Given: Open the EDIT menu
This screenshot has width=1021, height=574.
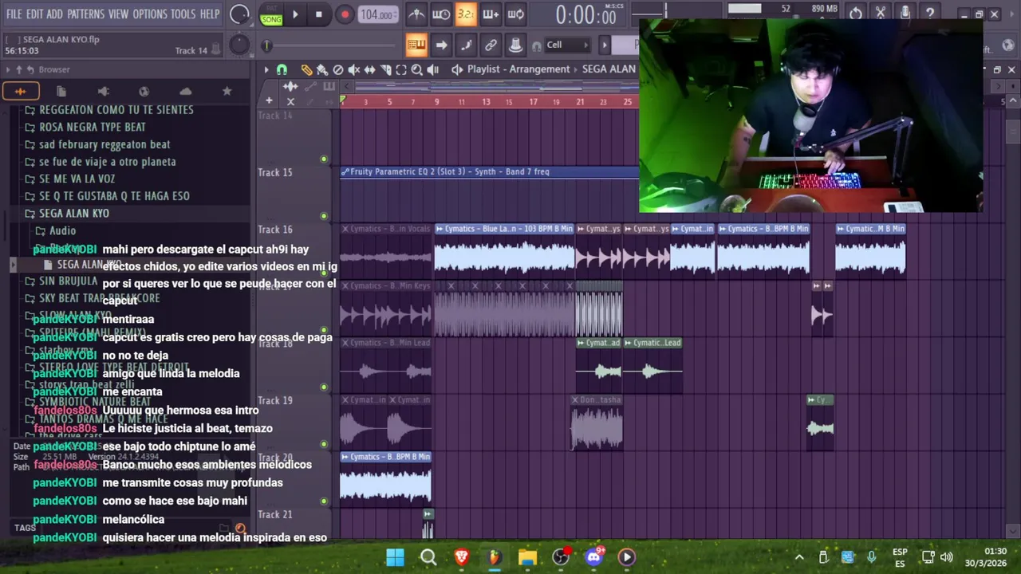Looking at the screenshot, I should (x=34, y=14).
